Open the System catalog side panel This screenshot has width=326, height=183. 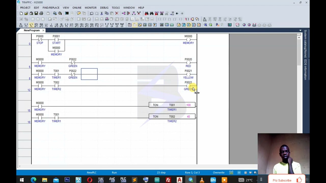coord(305,44)
